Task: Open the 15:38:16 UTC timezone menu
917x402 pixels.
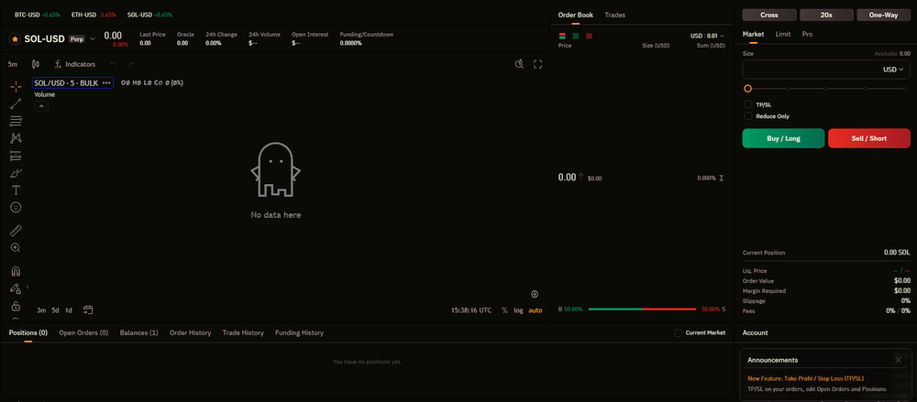Action: click(x=471, y=310)
